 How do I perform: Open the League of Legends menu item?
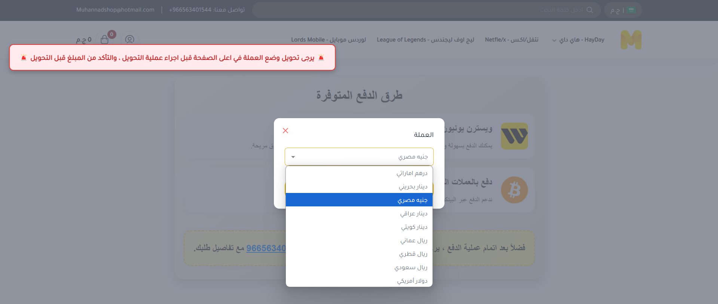click(x=425, y=40)
